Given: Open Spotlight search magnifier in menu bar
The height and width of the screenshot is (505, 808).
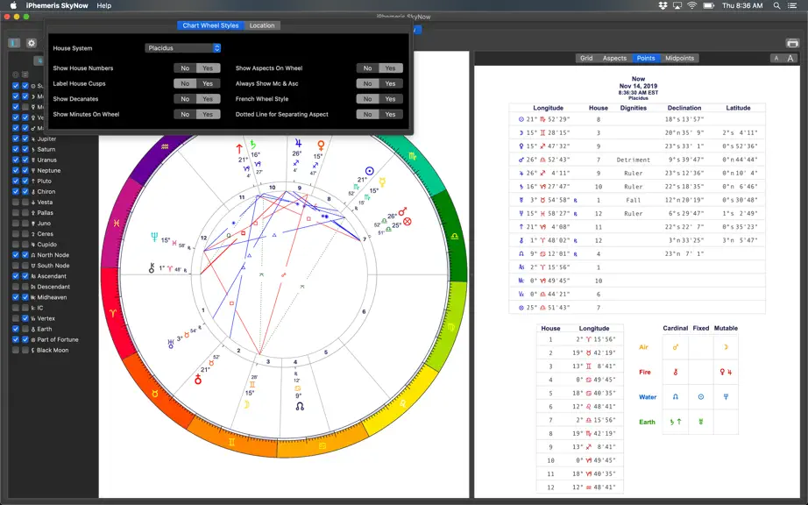Looking at the screenshot, I should [776, 5].
